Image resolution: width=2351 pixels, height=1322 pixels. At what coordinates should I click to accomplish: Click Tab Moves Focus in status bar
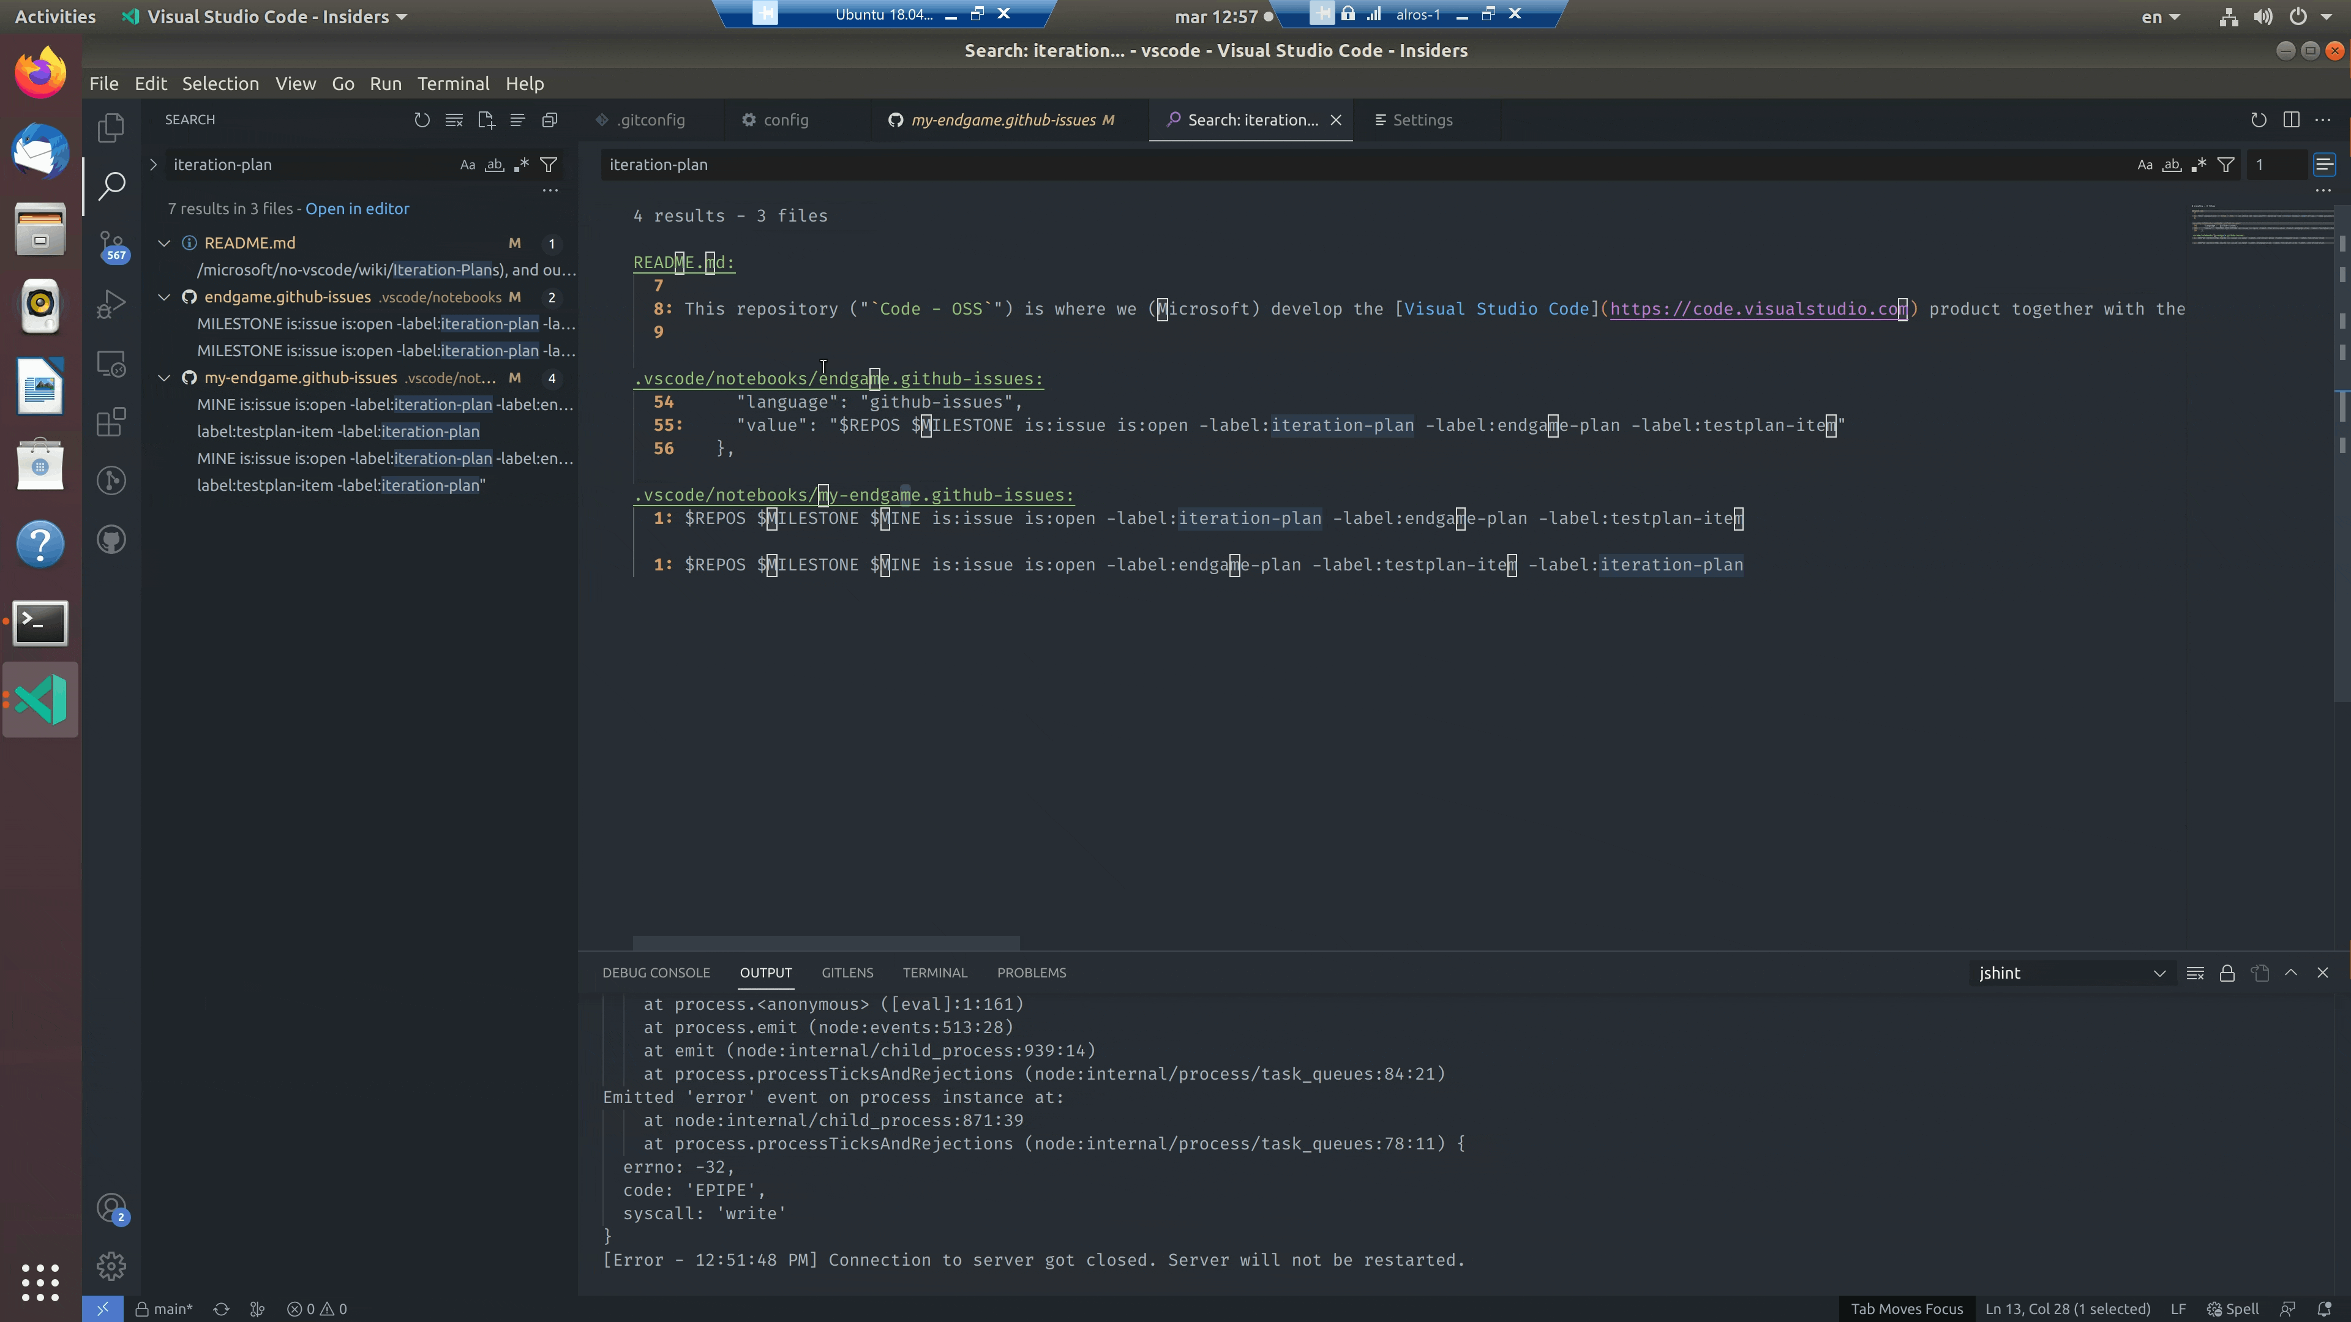tap(1907, 1309)
